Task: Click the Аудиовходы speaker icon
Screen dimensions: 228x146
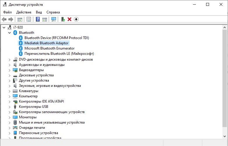Action: pos(15,65)
